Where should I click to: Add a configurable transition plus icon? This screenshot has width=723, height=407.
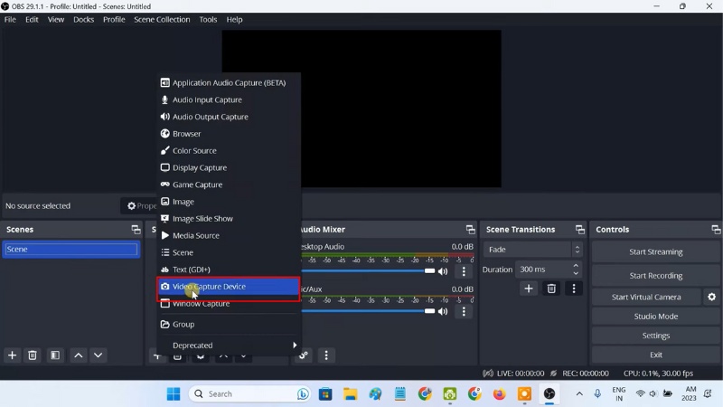[529, 289]
